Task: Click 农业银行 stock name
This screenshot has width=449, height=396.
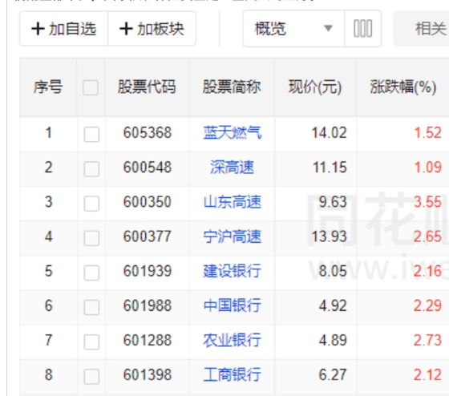Action: click(233, 340)
